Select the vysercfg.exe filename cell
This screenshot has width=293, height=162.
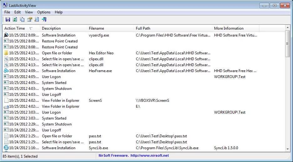99,35
